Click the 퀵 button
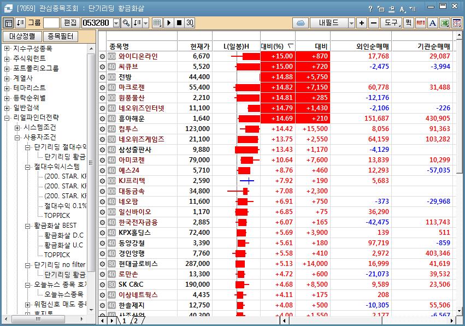465x326 pixels. pyautogui.click(x=409, y=23)
